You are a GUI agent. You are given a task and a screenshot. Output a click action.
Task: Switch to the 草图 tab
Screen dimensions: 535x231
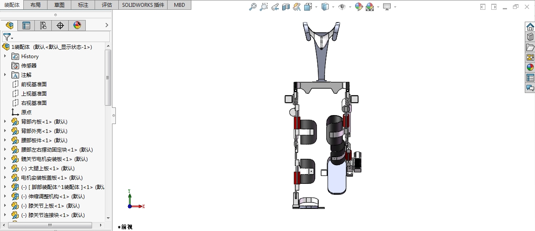click(x=59, y=5)
